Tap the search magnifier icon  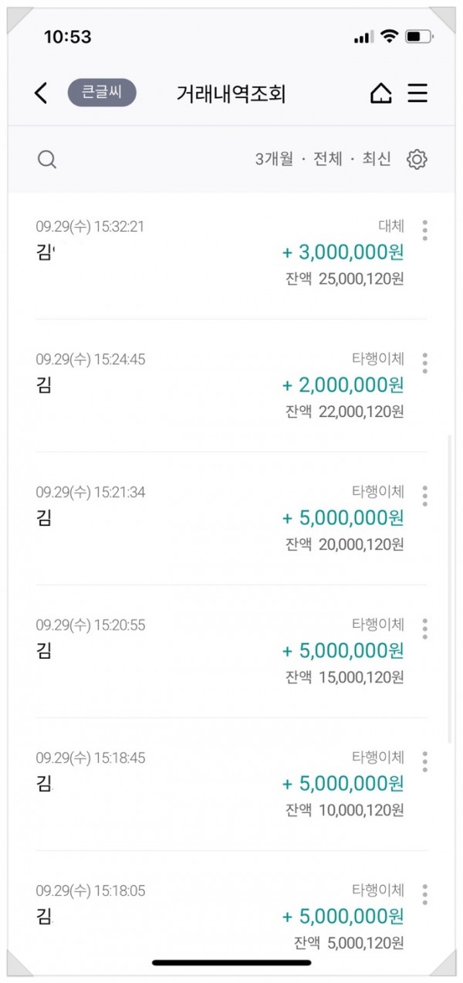pyautogui.click(x=47, y=160)
